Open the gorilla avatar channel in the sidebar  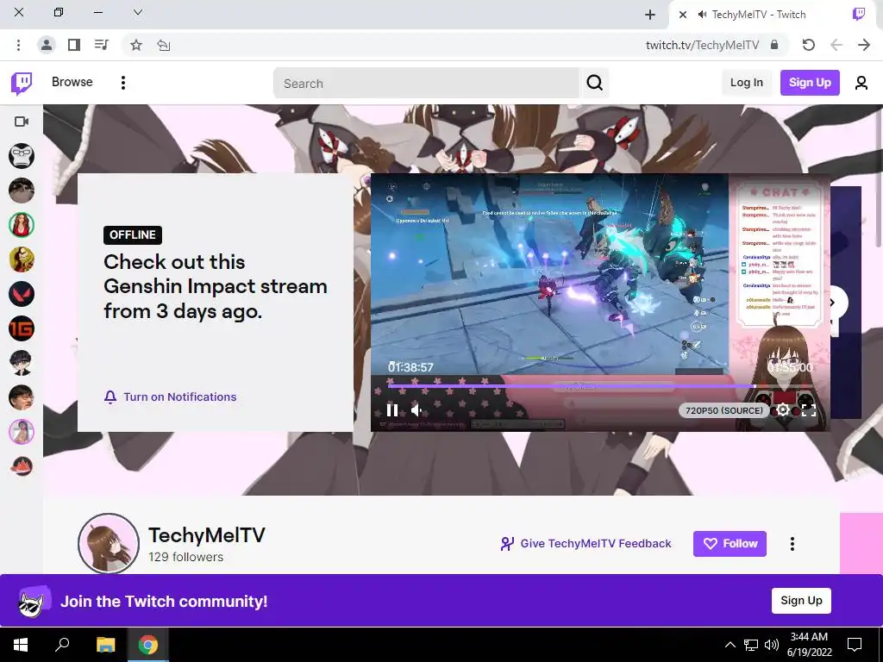tap(22, 156)
